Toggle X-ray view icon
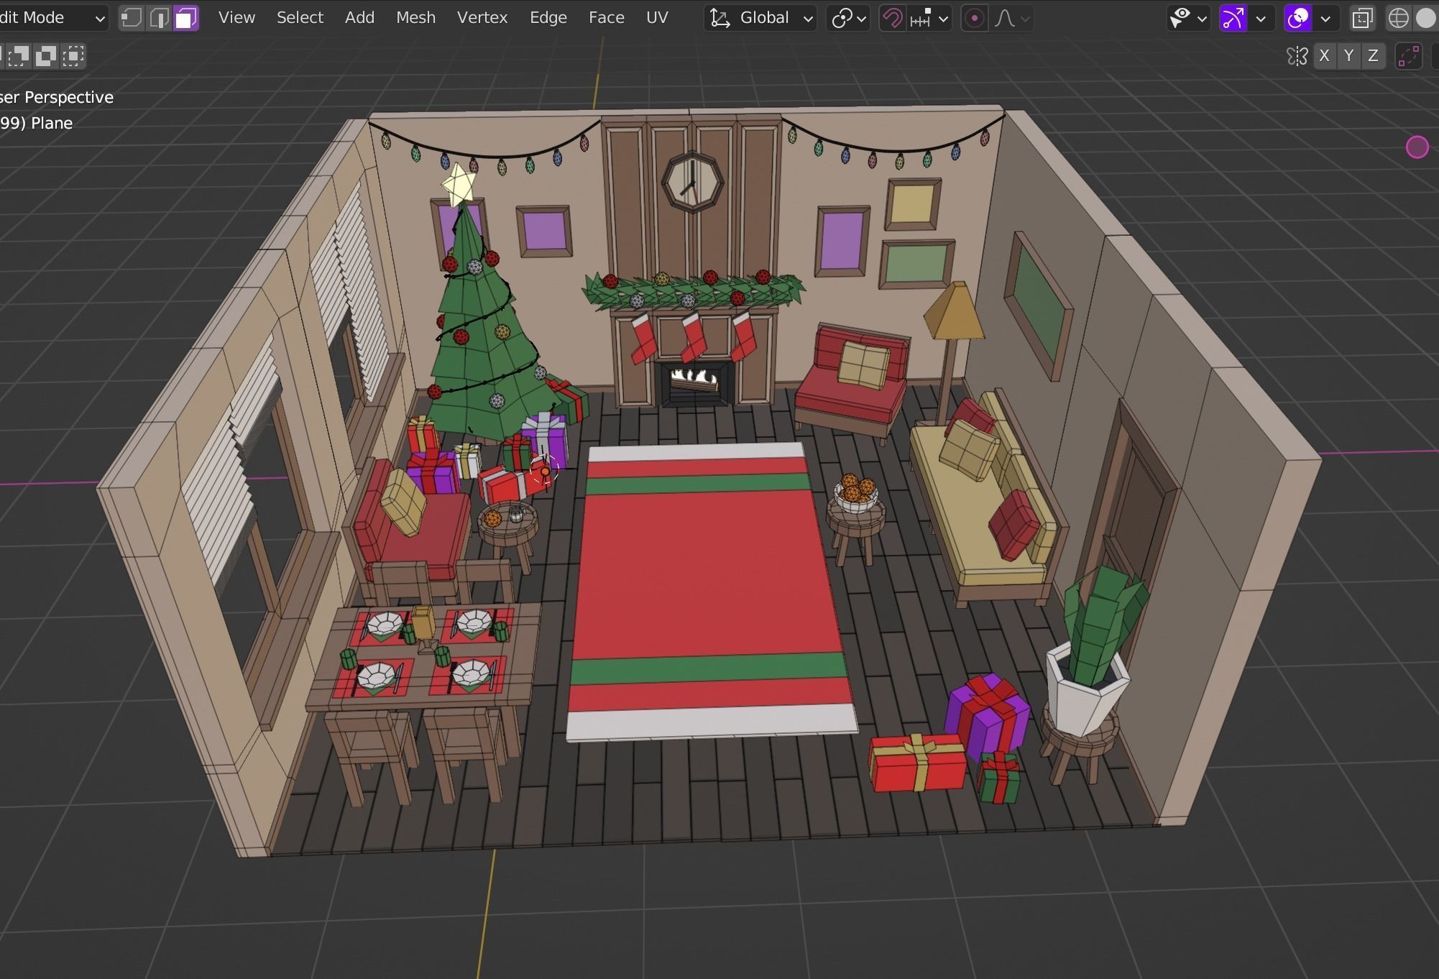This screenshot has height=979, width=1439. [x=1361, y=18]
